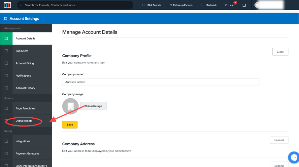Click the Sub Users sidebar icon

(x=6, y=51)
